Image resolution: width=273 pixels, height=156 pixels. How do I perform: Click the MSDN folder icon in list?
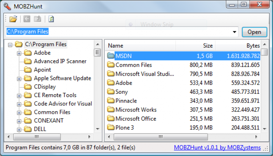tap(111, 56)
